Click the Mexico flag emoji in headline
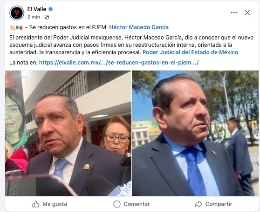Screen dimensions: 260x212 (19, 27)
